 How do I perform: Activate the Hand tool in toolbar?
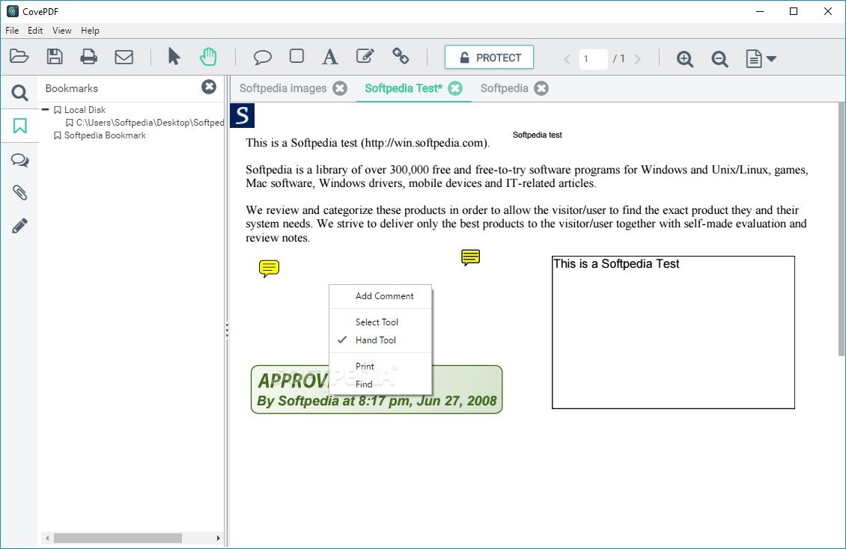(x=208, y=57)
